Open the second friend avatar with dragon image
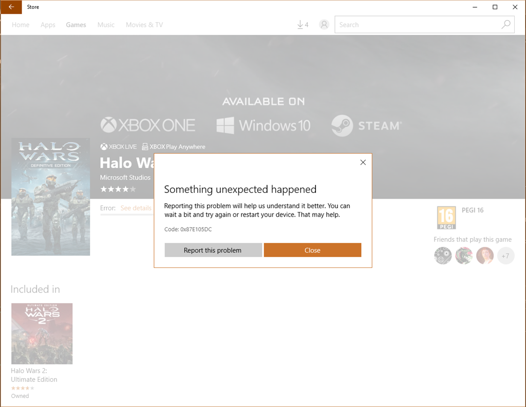Image resolution: width=526 pixels, height=407 pixels. coord(464,256)
